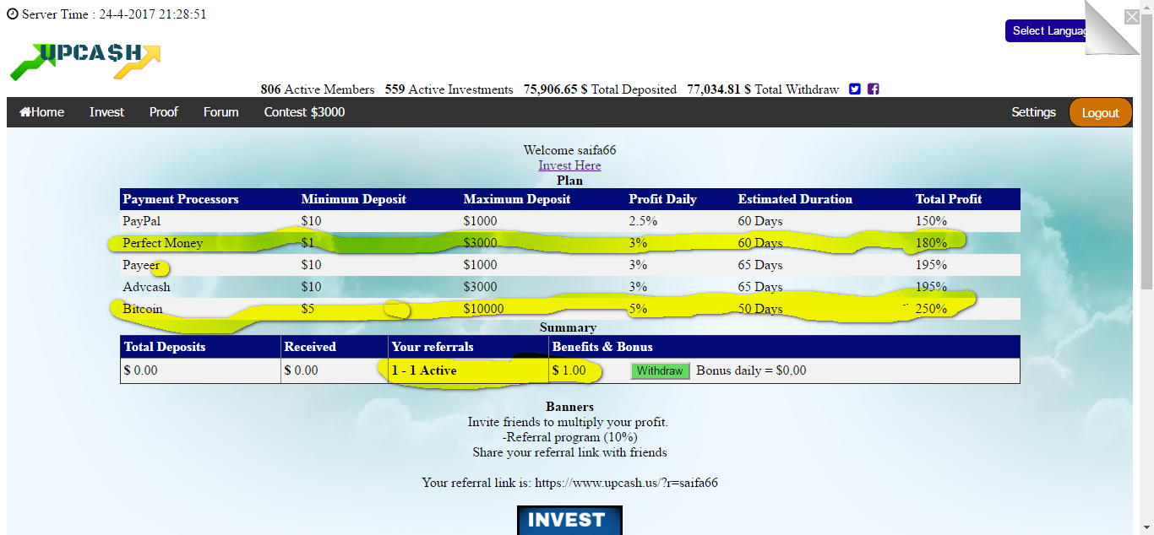Open the UPCASH Facebook page icon
This screenshot has height=535, width=1154.
point(874,89)
